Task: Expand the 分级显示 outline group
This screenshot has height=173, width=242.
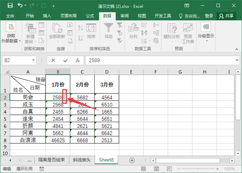Action: pyautogui.click(x=206, y=32)
